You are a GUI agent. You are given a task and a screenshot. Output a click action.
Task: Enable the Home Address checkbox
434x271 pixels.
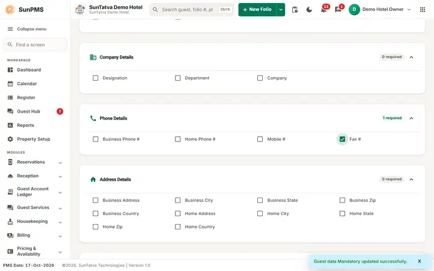pyautogui.click(x=178, y=213)
